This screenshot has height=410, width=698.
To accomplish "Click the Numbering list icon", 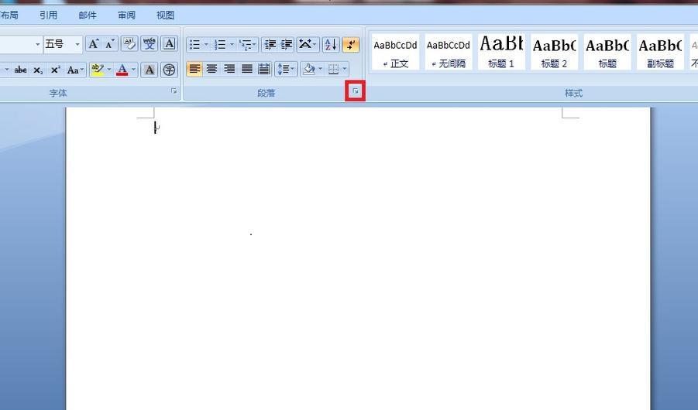I will pos(220,44).
